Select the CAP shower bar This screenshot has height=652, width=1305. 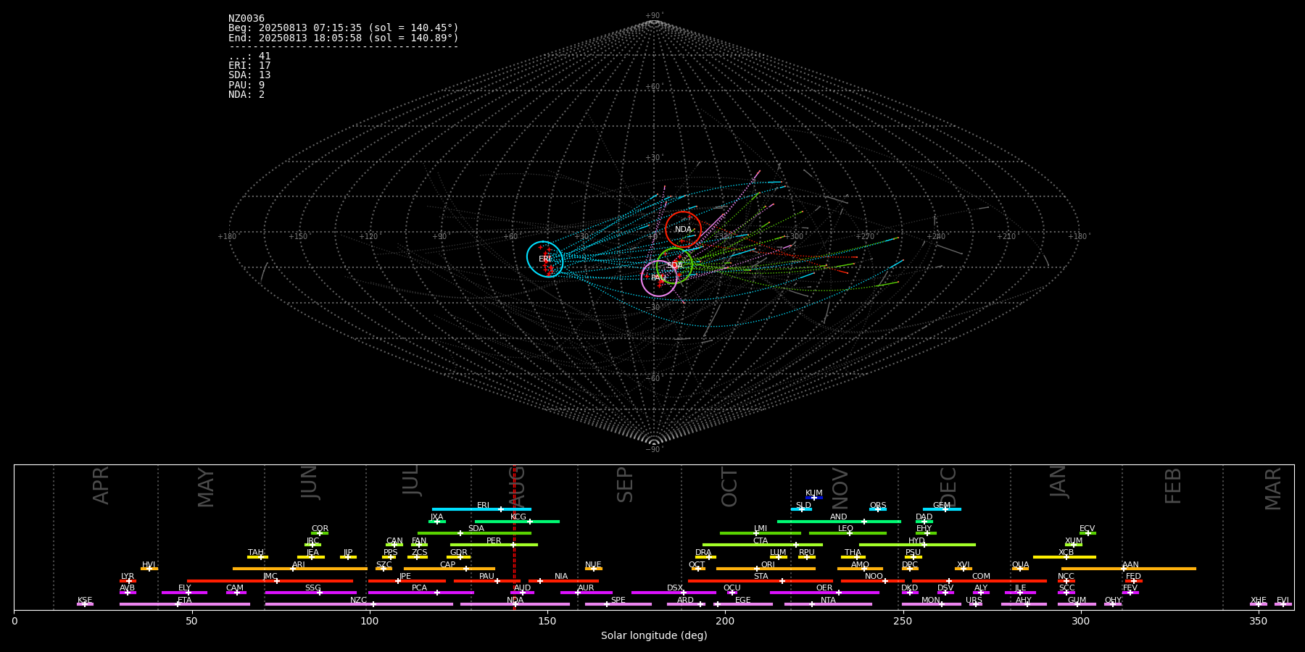coord(449,569)
